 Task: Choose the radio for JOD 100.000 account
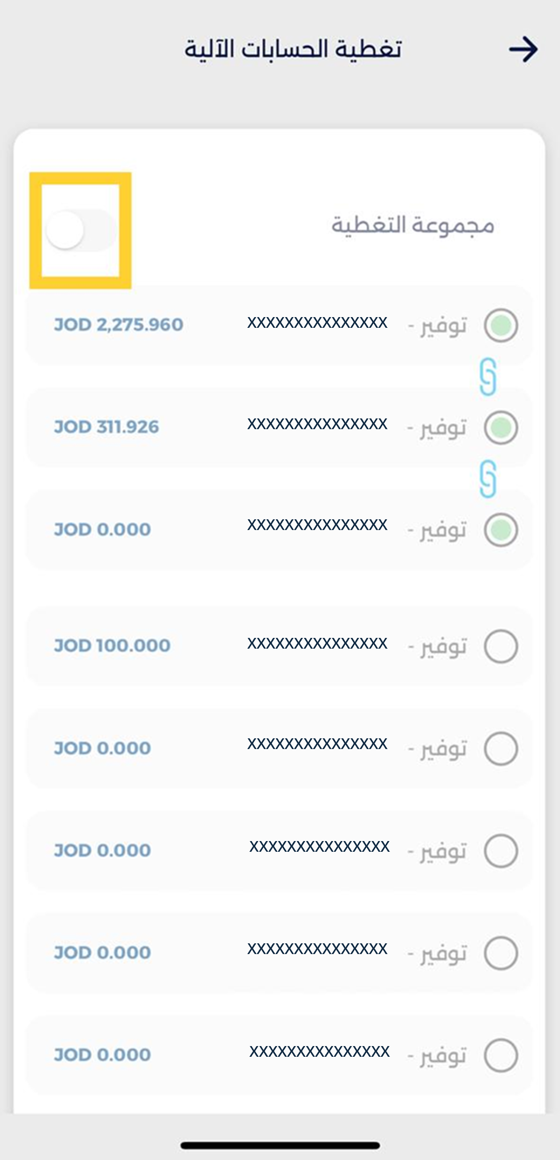501,646
